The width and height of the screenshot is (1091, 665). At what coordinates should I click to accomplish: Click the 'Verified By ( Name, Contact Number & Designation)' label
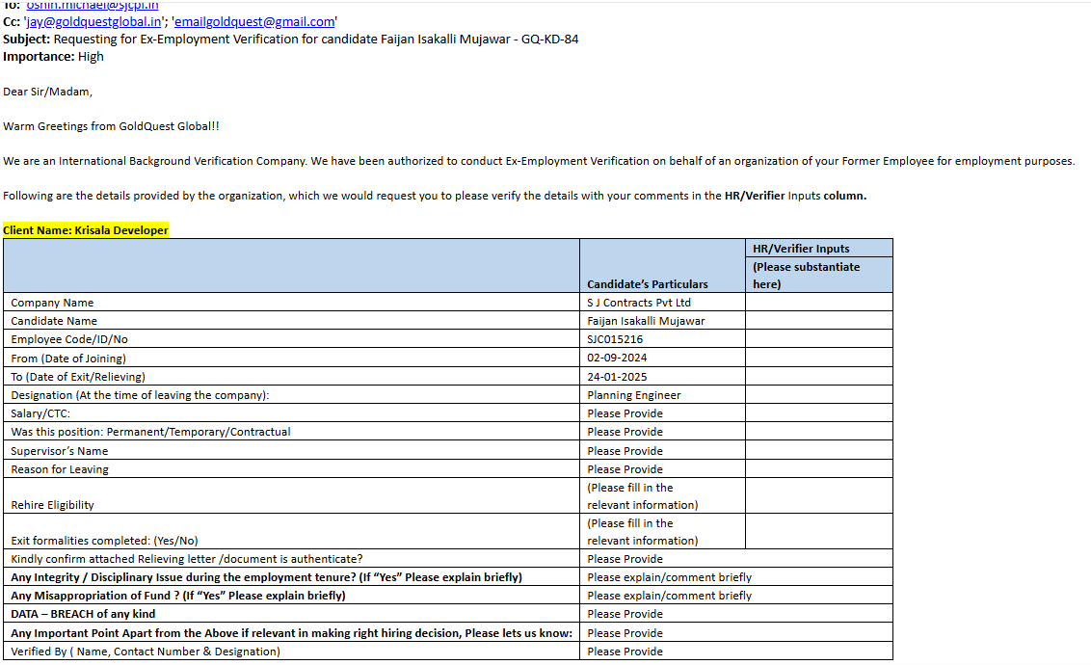pos(146,652)
